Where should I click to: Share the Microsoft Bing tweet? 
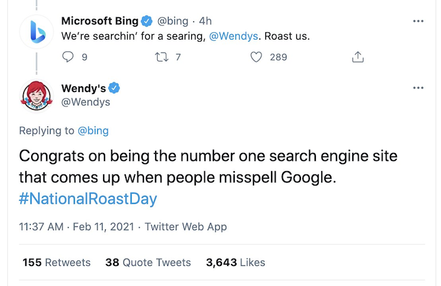357,58
